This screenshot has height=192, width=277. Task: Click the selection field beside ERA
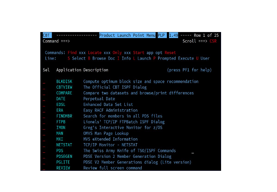pyautogui.click(x=44, y=111)
